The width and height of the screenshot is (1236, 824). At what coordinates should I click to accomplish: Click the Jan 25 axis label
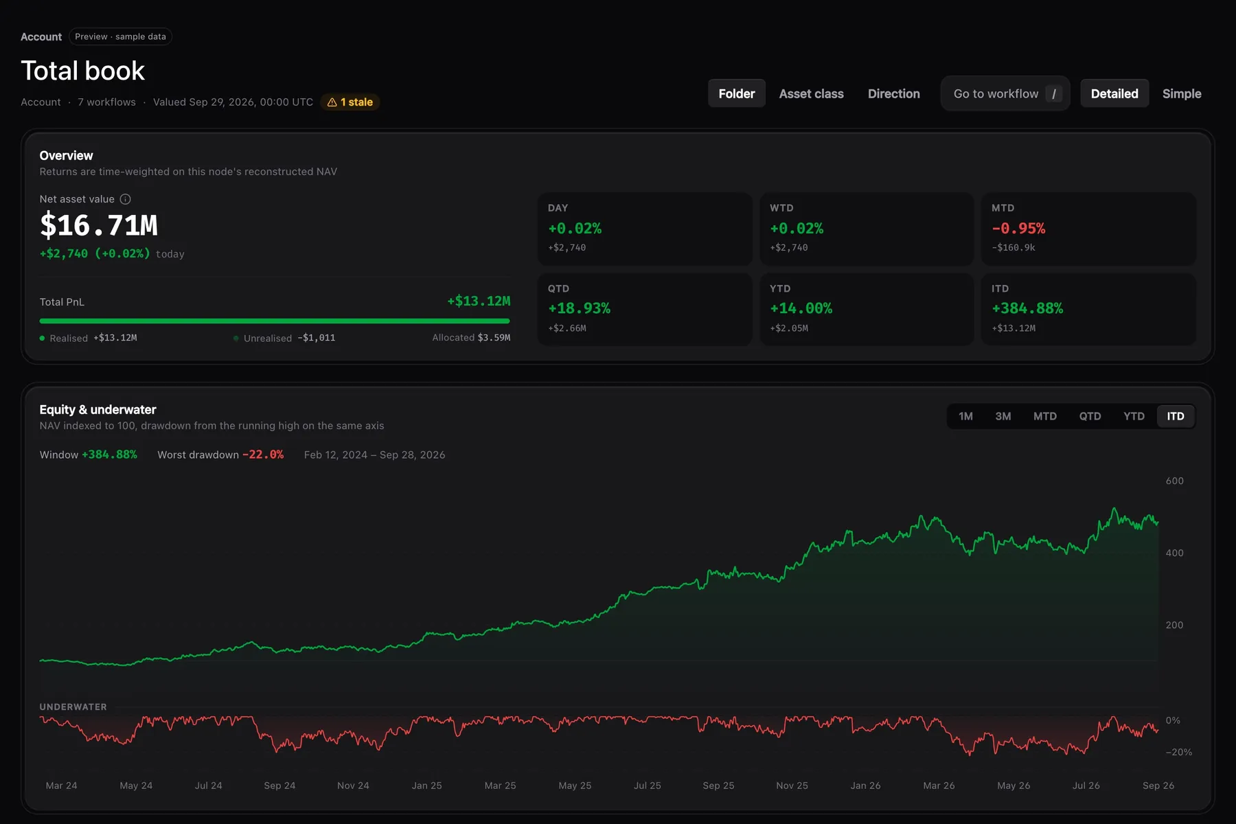[427, 786]
